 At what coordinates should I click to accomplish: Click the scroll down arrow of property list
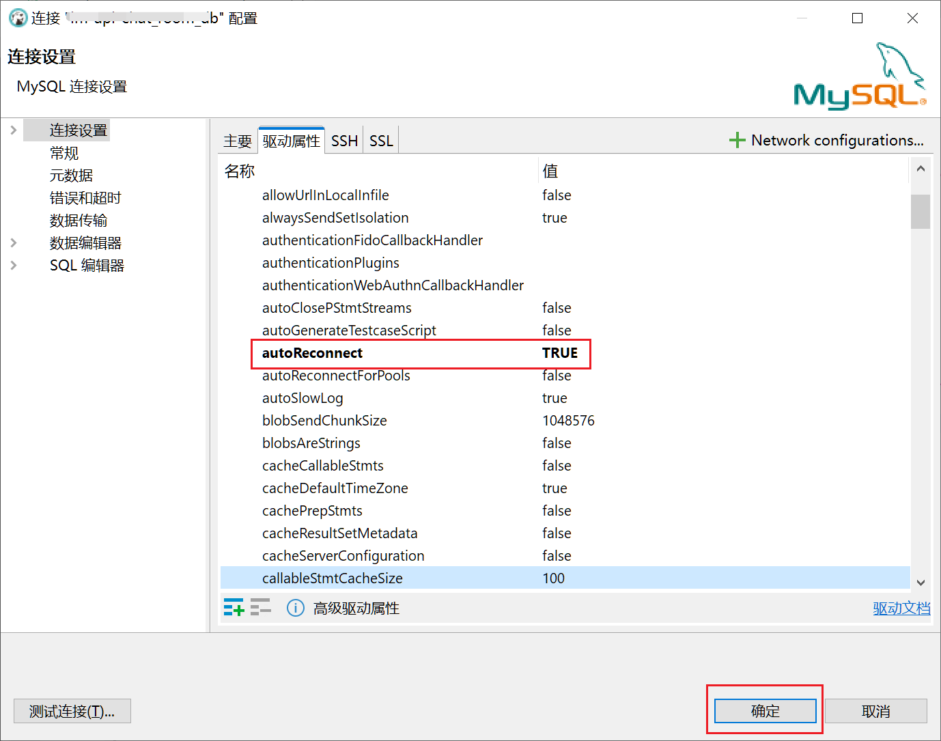pos(921,583)
